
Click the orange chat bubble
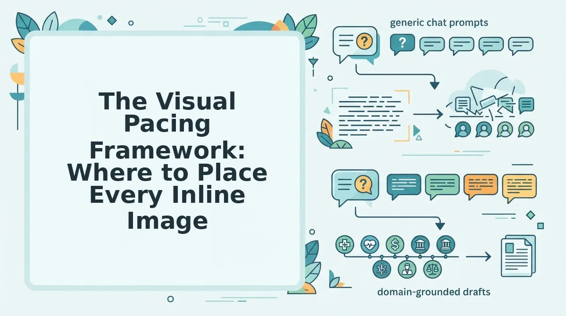481,186
